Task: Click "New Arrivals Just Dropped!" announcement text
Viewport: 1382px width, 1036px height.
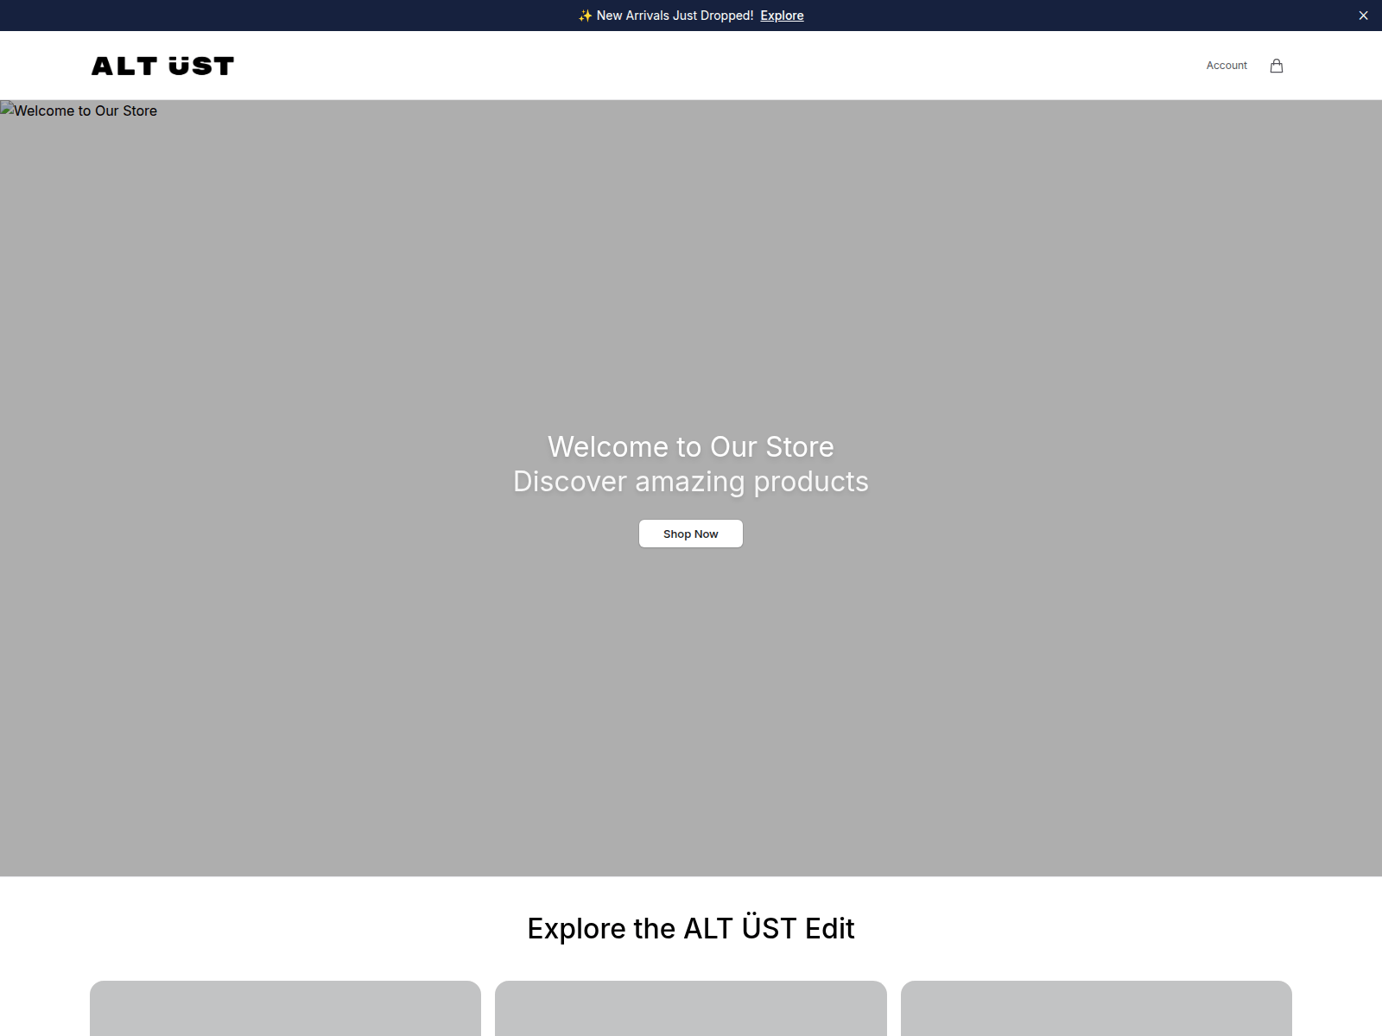Action: [x=675, y=16]
